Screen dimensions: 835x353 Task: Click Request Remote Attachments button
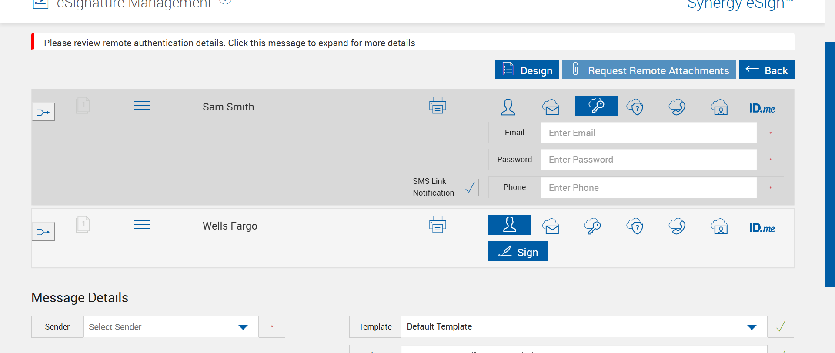click(649, 70)
